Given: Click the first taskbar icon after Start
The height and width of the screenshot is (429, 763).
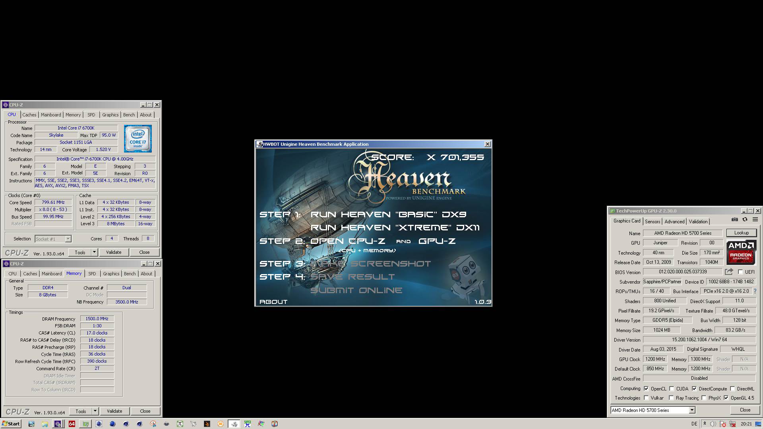Looking at the screenshot, I should click(31, 424).
